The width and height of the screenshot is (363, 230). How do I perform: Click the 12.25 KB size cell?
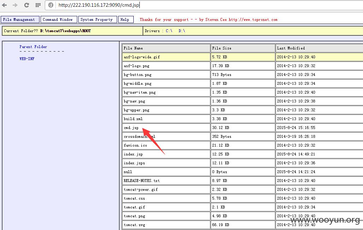(243, 154)
